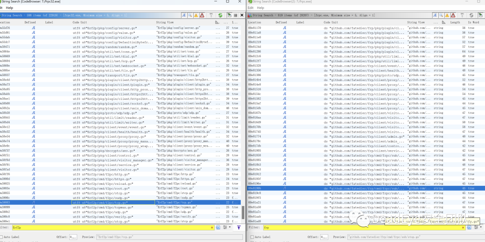Open Edit menu in frpc.exe window
Viewport: 485px width, 242px height.
pyautogui.click(x=251, y=8)
